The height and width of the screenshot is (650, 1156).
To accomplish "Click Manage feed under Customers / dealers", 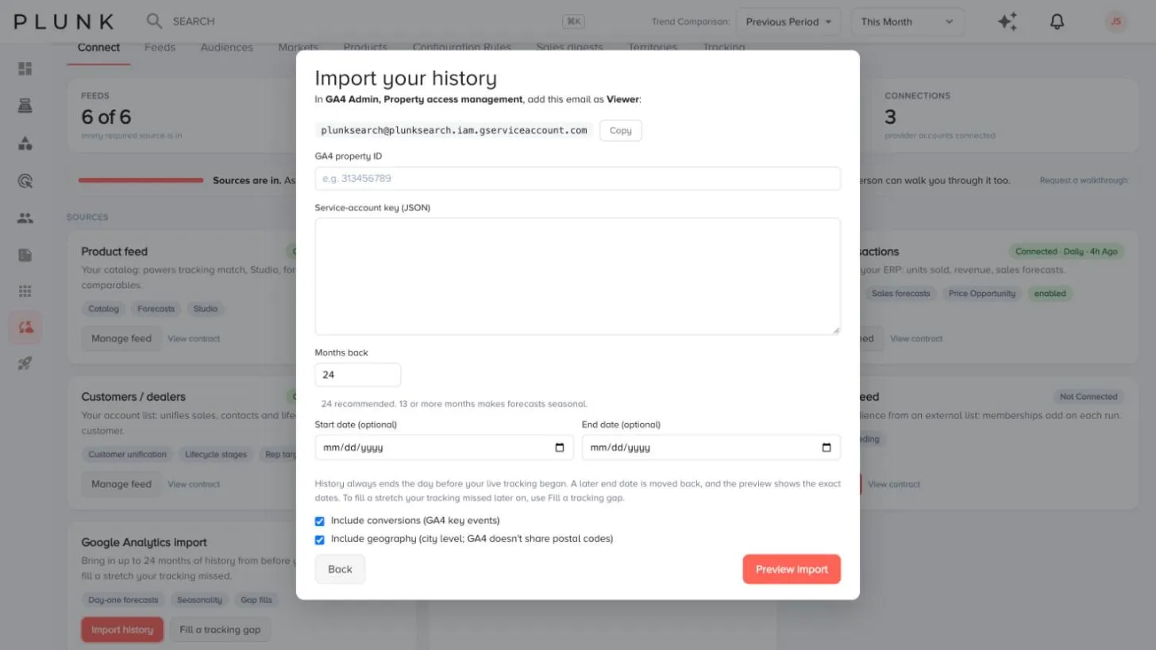I will (121, 484).
